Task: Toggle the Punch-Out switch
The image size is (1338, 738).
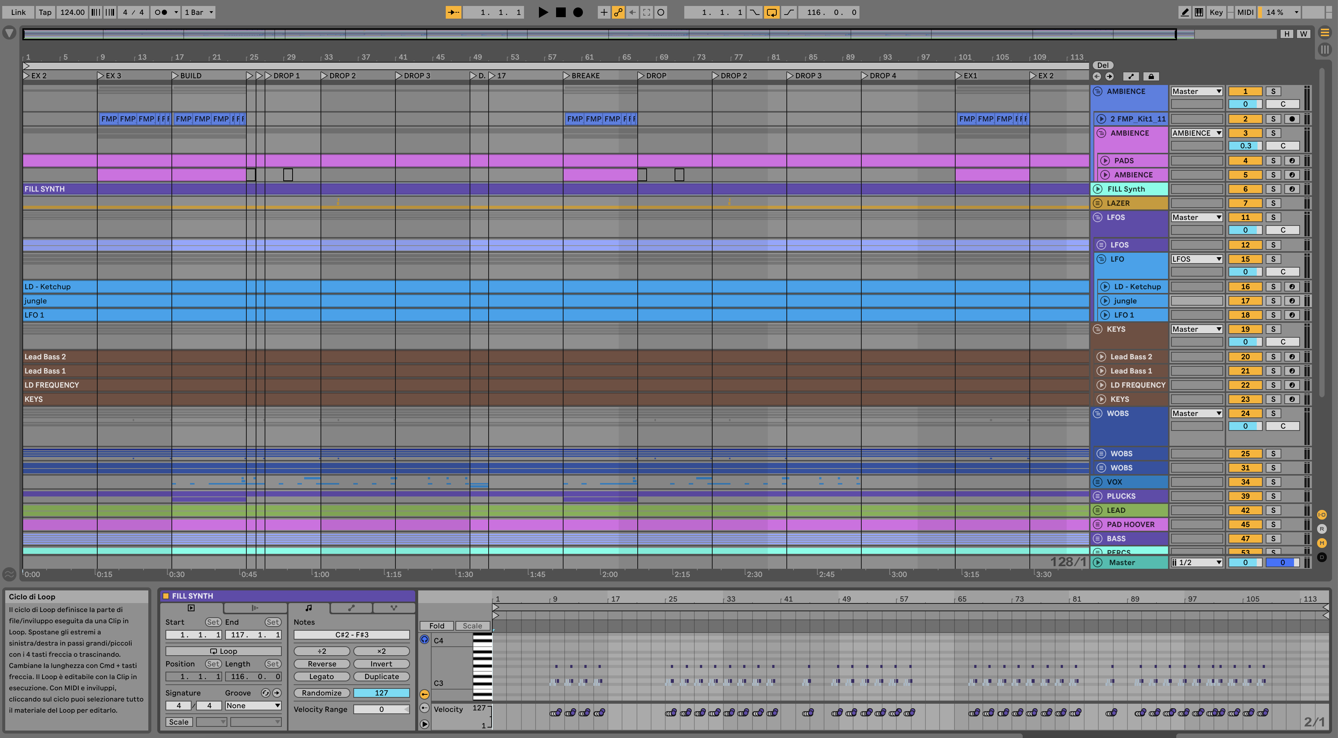Action: coord(789,12)
